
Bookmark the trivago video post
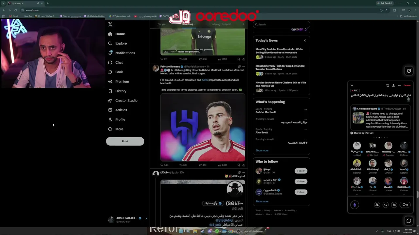pyautogui.click(x=239, y=59)
